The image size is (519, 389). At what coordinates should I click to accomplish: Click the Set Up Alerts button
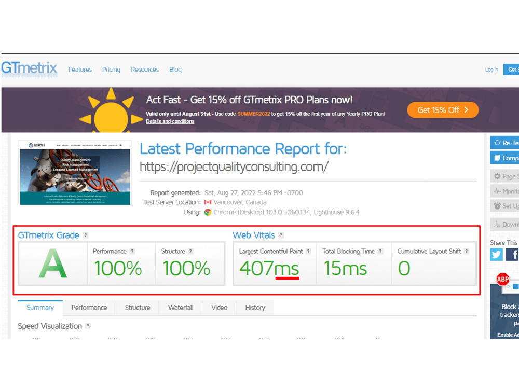[x=504, y=206]
